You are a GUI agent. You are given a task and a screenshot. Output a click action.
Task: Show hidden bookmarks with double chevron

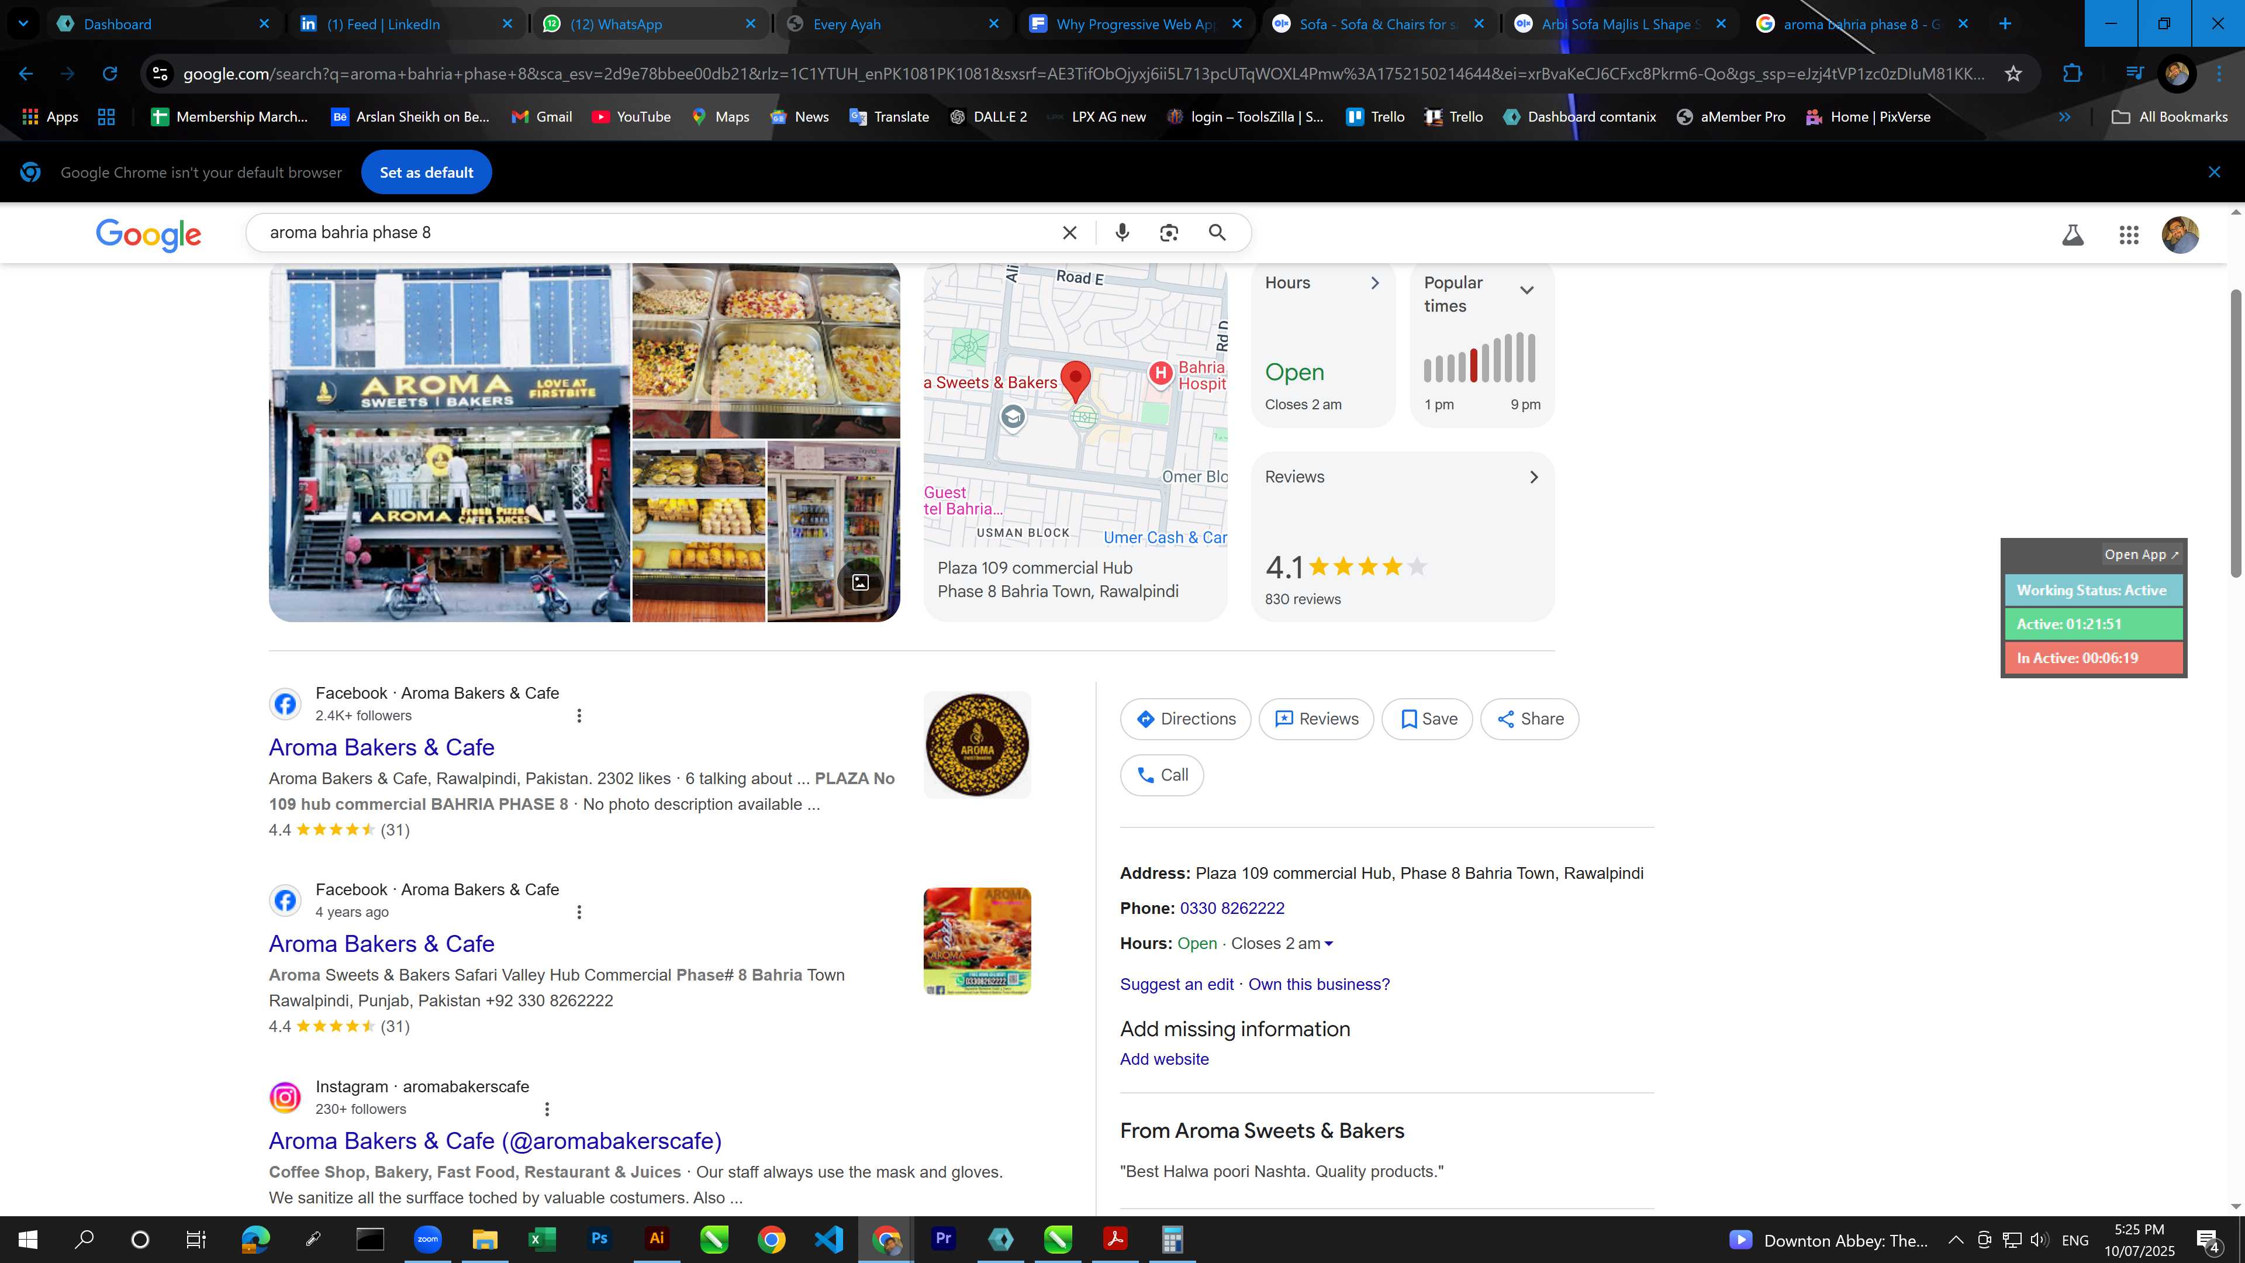click(x=2064, y=117)
